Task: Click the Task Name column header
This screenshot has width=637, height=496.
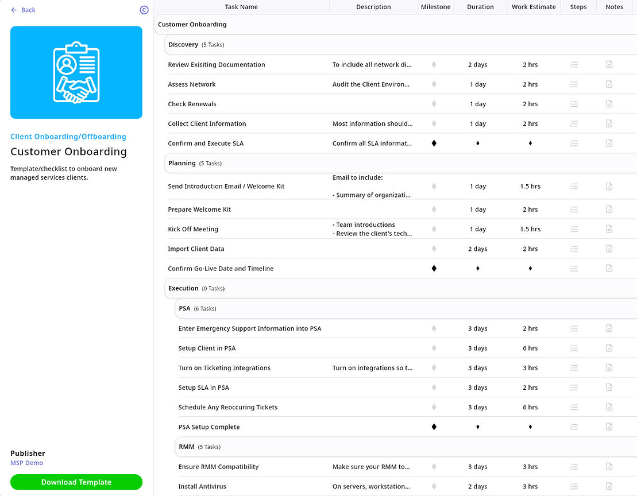Action: pos(242,6)
